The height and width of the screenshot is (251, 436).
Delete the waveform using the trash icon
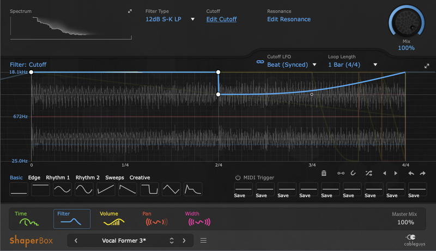point(324,173)
